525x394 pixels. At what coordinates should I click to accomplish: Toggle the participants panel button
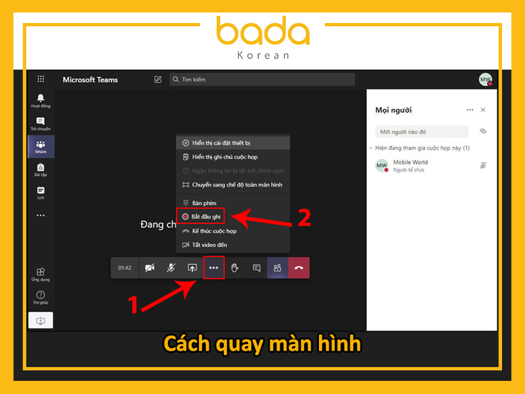point(278,268)
